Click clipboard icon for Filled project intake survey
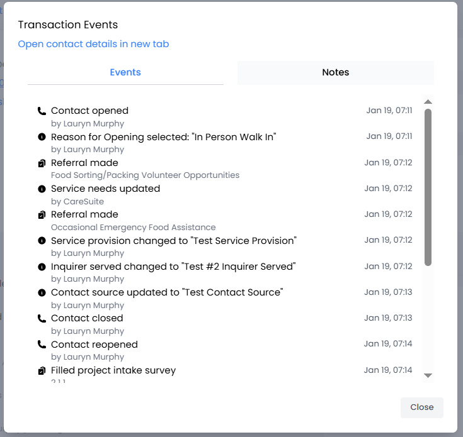This screenshot has width=463, height=437. pos(42,371)
